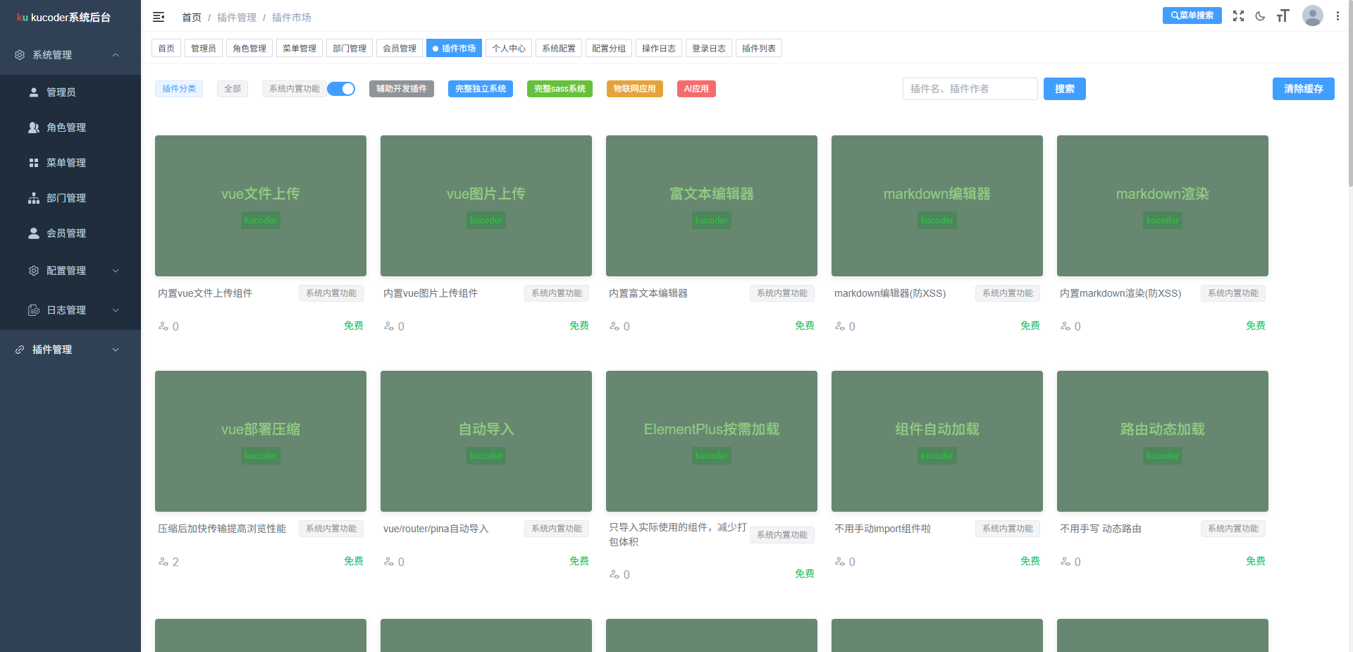Open the vertical three-dot more menu

(x=1337, y=16)
